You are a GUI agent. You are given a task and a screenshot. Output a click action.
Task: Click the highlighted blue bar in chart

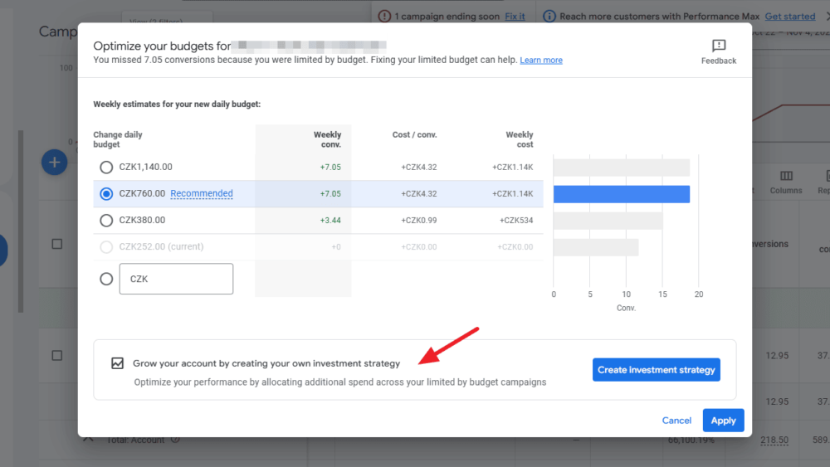[621, 194]
